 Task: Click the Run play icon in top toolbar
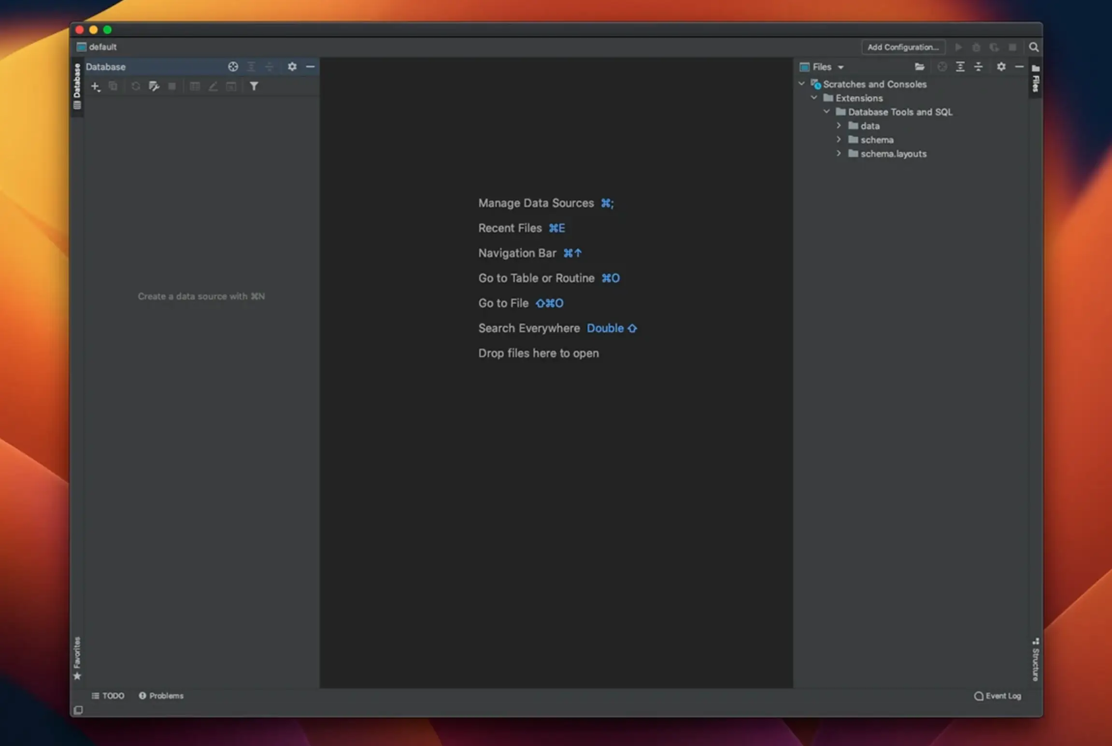pyautogui.click(x=958, y=47)
